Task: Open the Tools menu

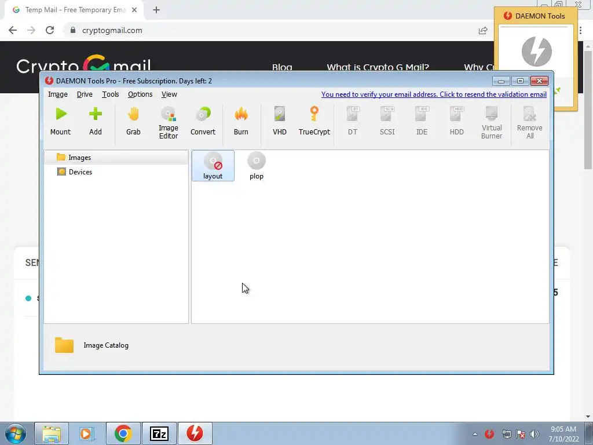Action: pyautogui.click(x=111, y=94)
